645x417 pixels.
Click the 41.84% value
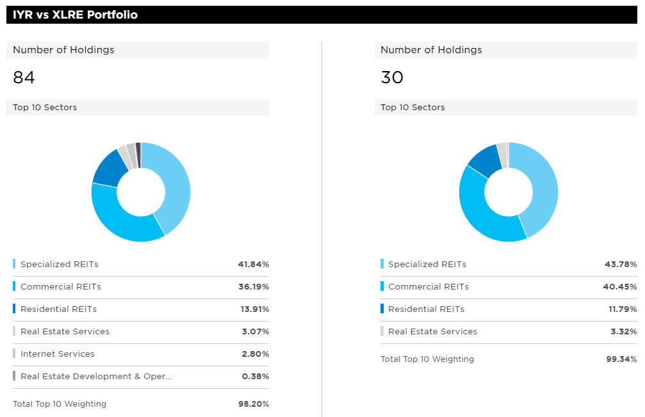tap(254, 264)
